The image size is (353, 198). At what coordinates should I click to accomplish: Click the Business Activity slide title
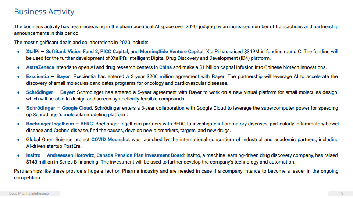(44, 12)
